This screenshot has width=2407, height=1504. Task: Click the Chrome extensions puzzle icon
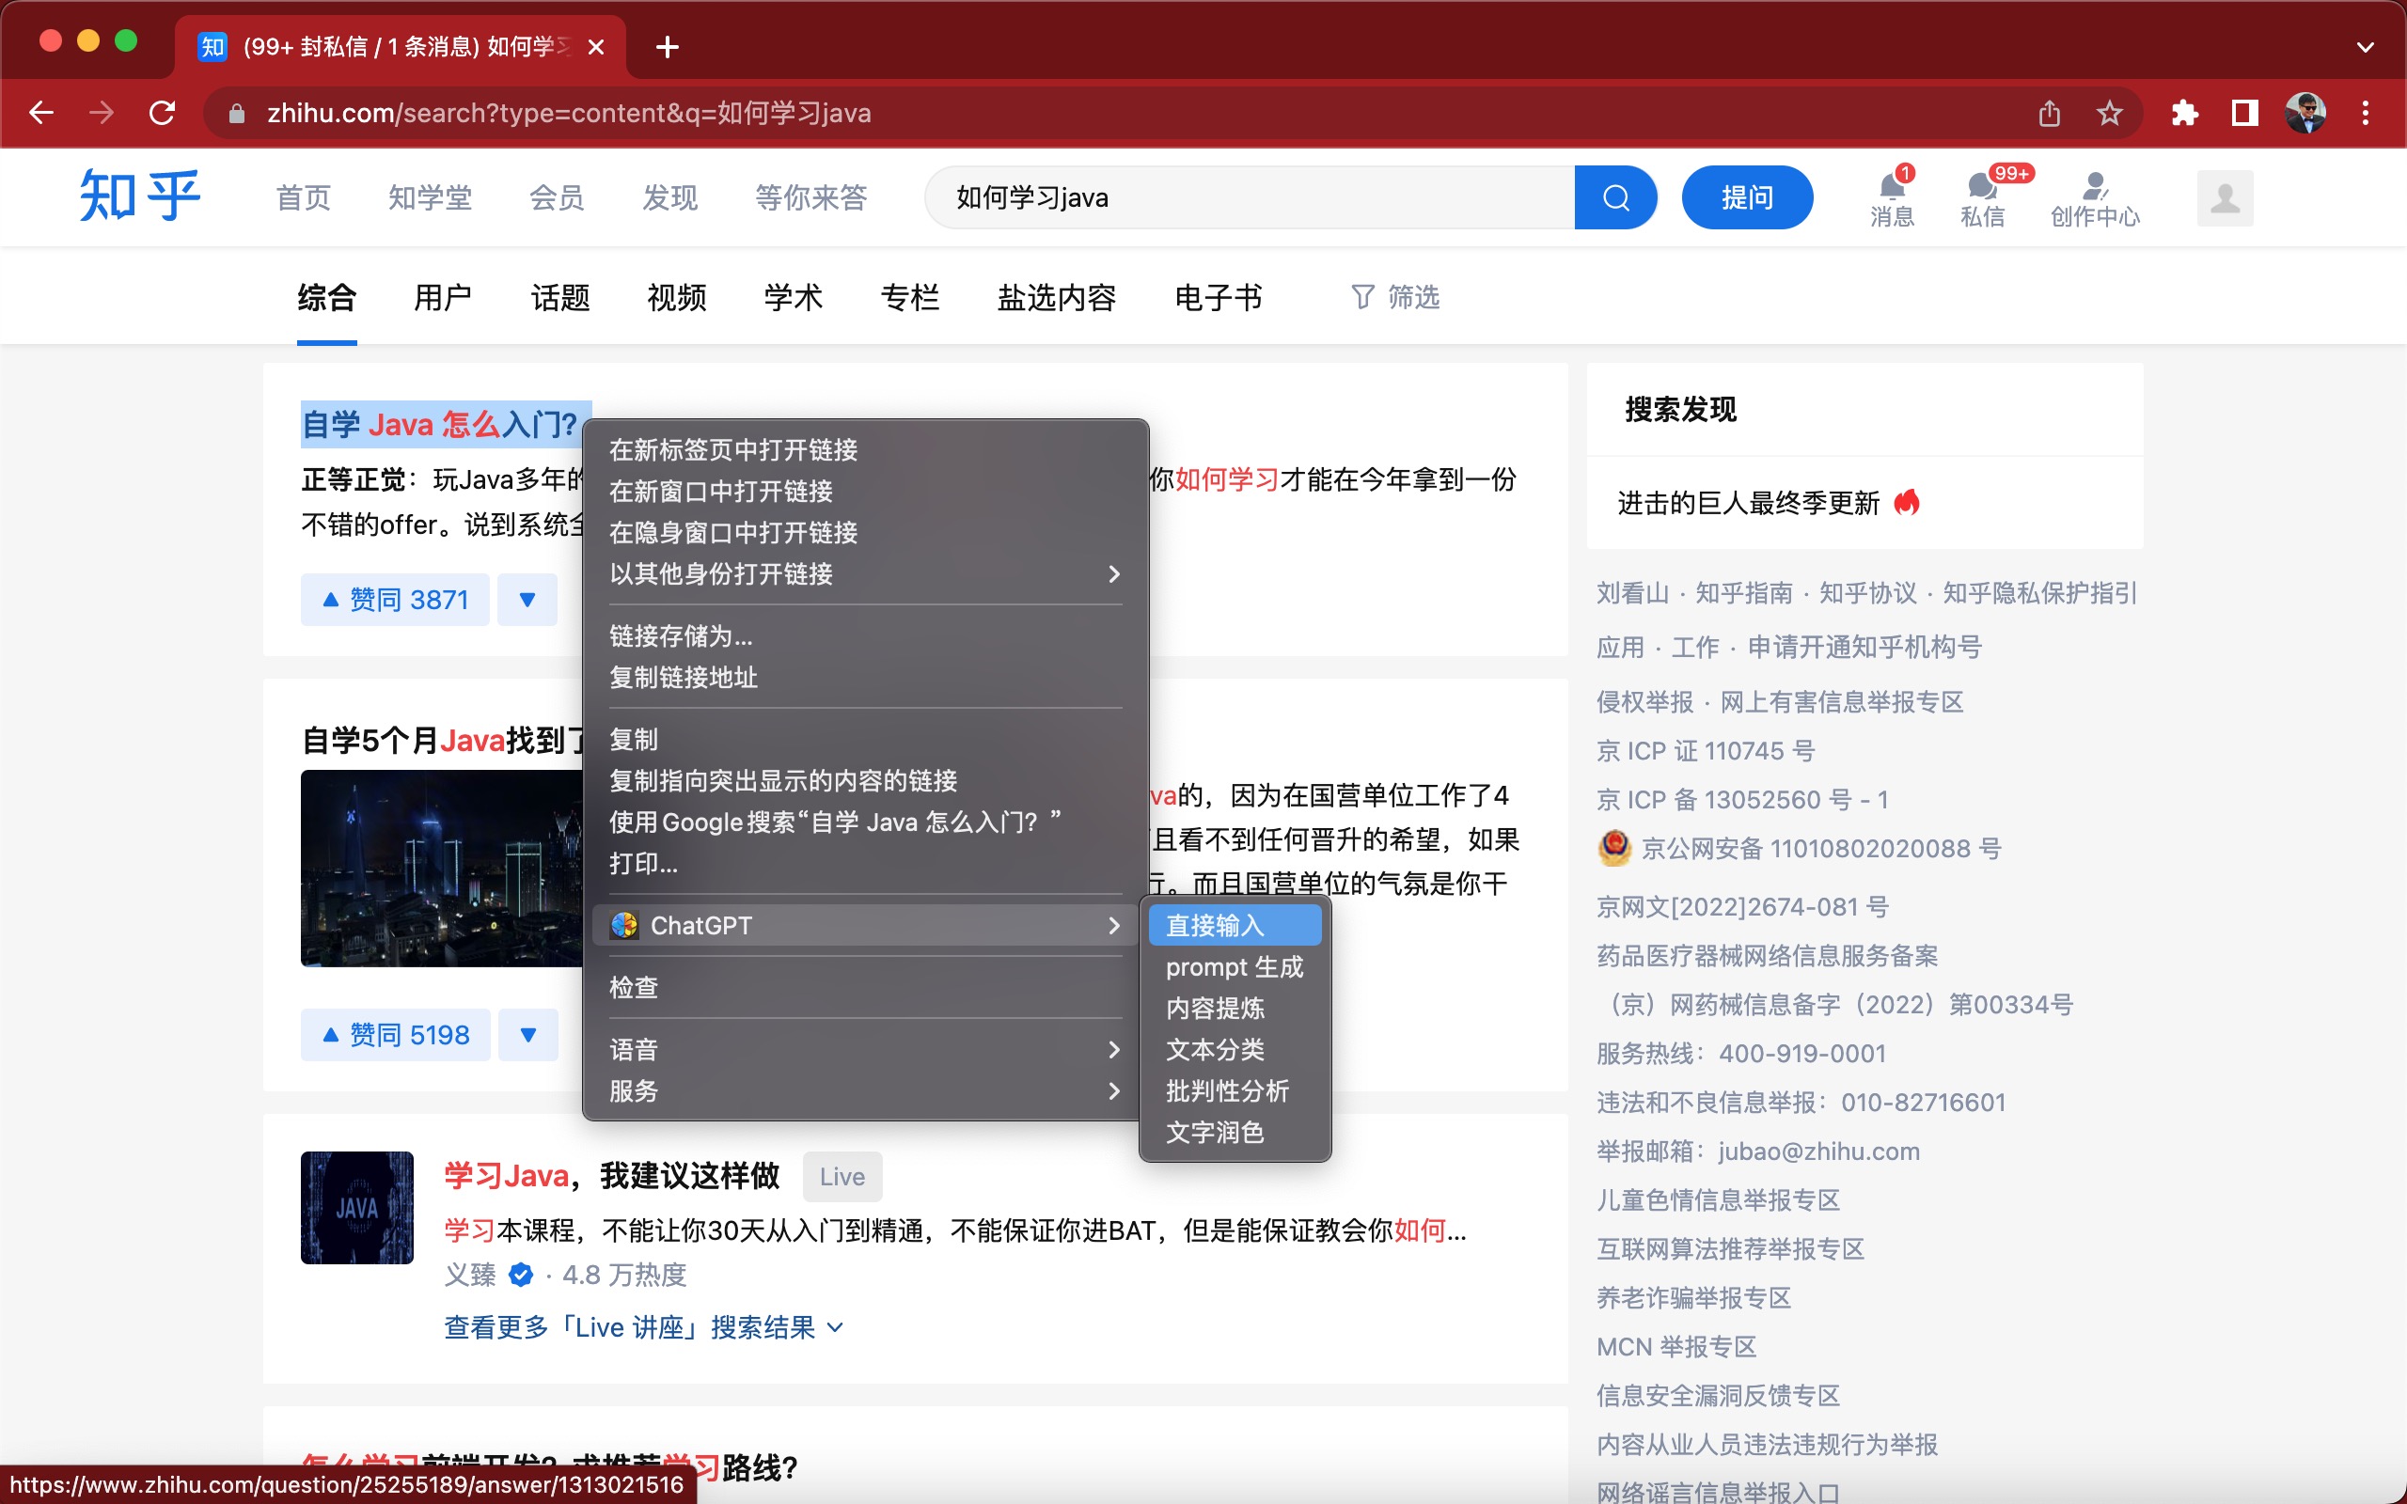click(x=2184, y=113)
